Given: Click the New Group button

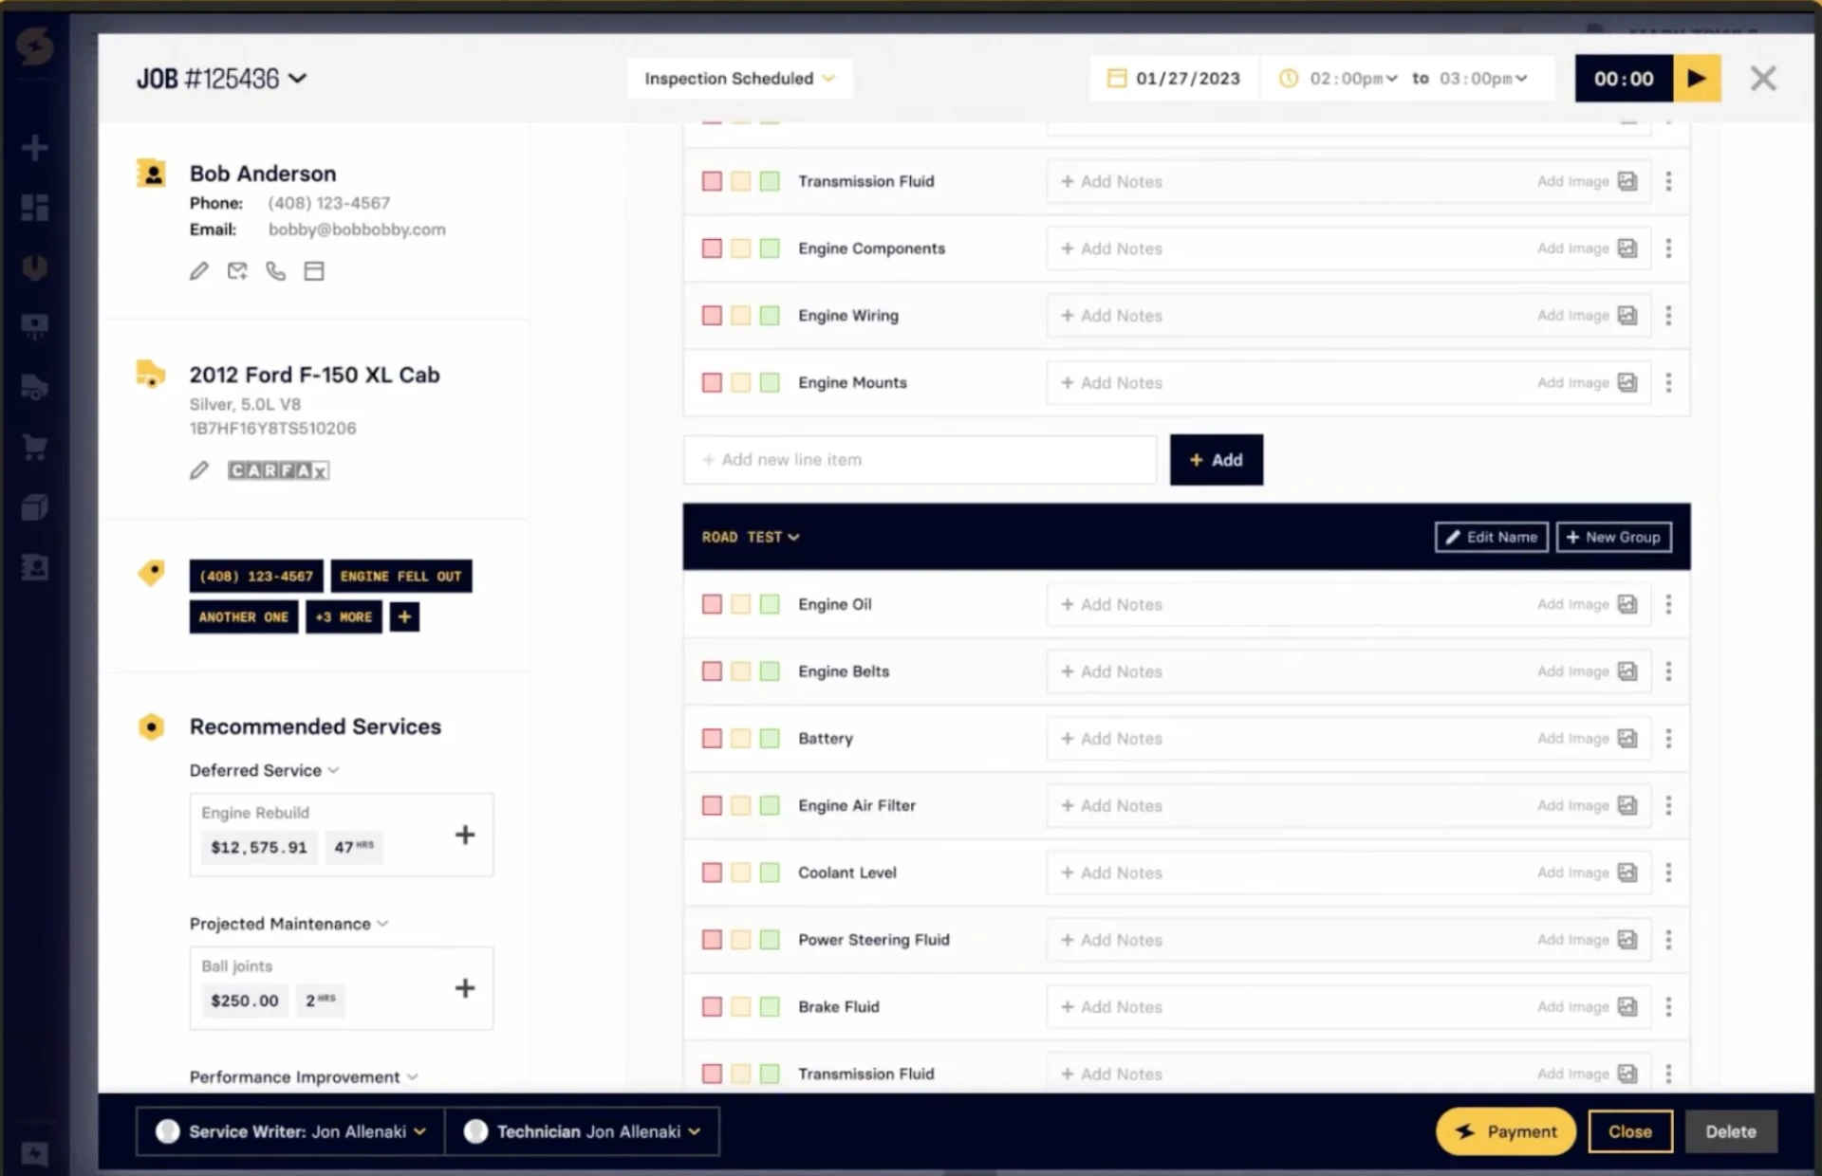Looking at the screenshot, I should click(1613, 538).
